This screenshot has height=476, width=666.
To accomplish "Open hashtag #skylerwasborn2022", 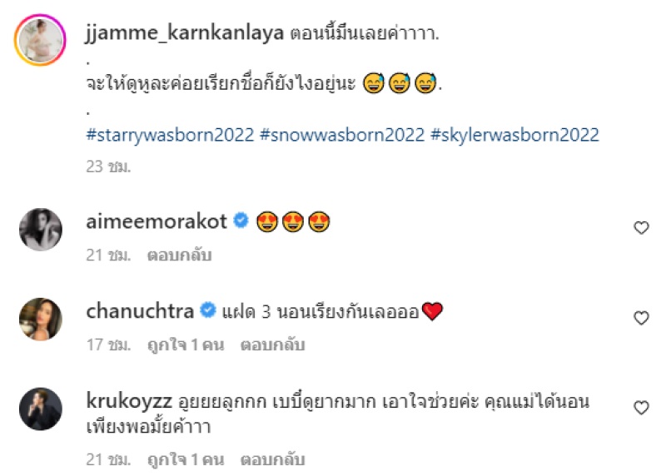I will click(x=514, y=135).
